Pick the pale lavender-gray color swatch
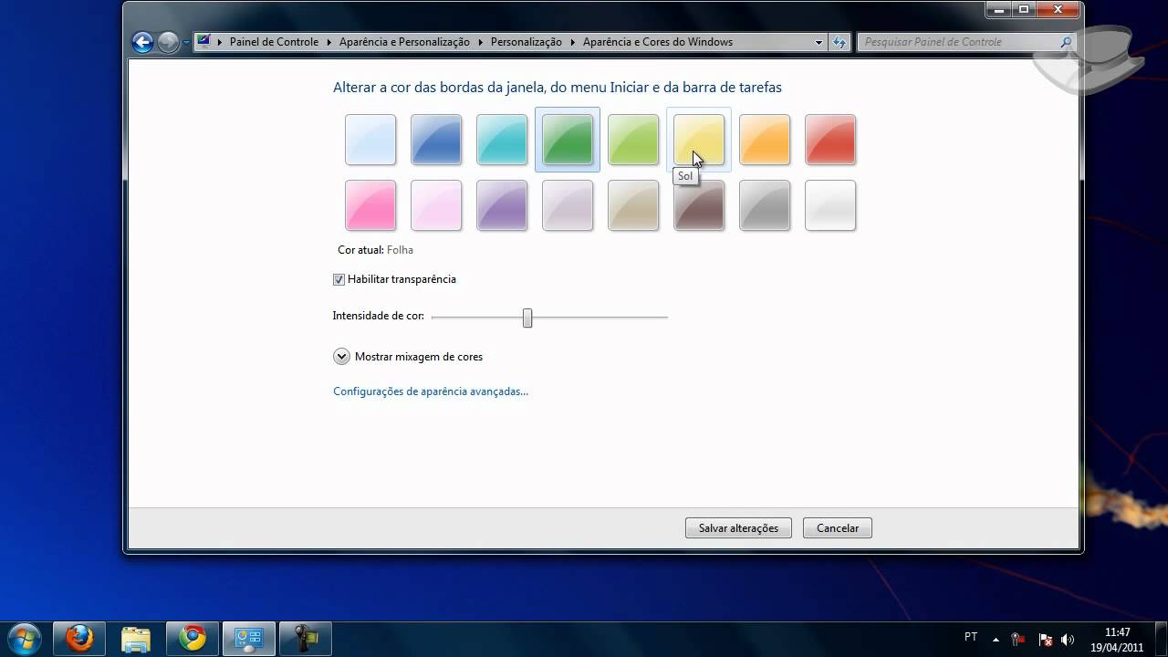This screenshot has height=657, width=1168. pyautogui.click(x=568, y=205)
